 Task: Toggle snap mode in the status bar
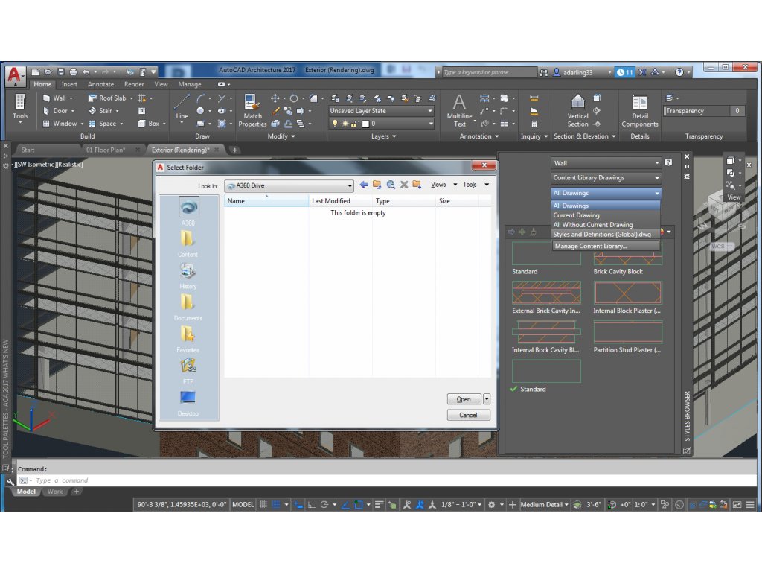276,505
